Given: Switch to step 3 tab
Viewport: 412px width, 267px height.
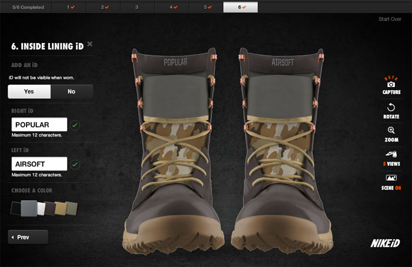Looking at the screenshot, I should click(137, 7).
